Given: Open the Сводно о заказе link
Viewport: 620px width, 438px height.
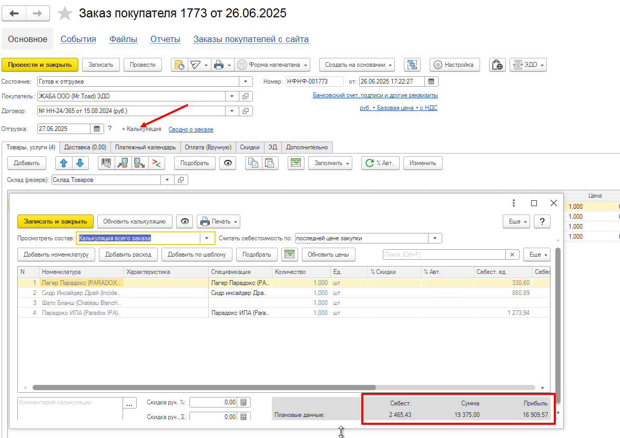Looking at the screenshot, I should (191, 129).
